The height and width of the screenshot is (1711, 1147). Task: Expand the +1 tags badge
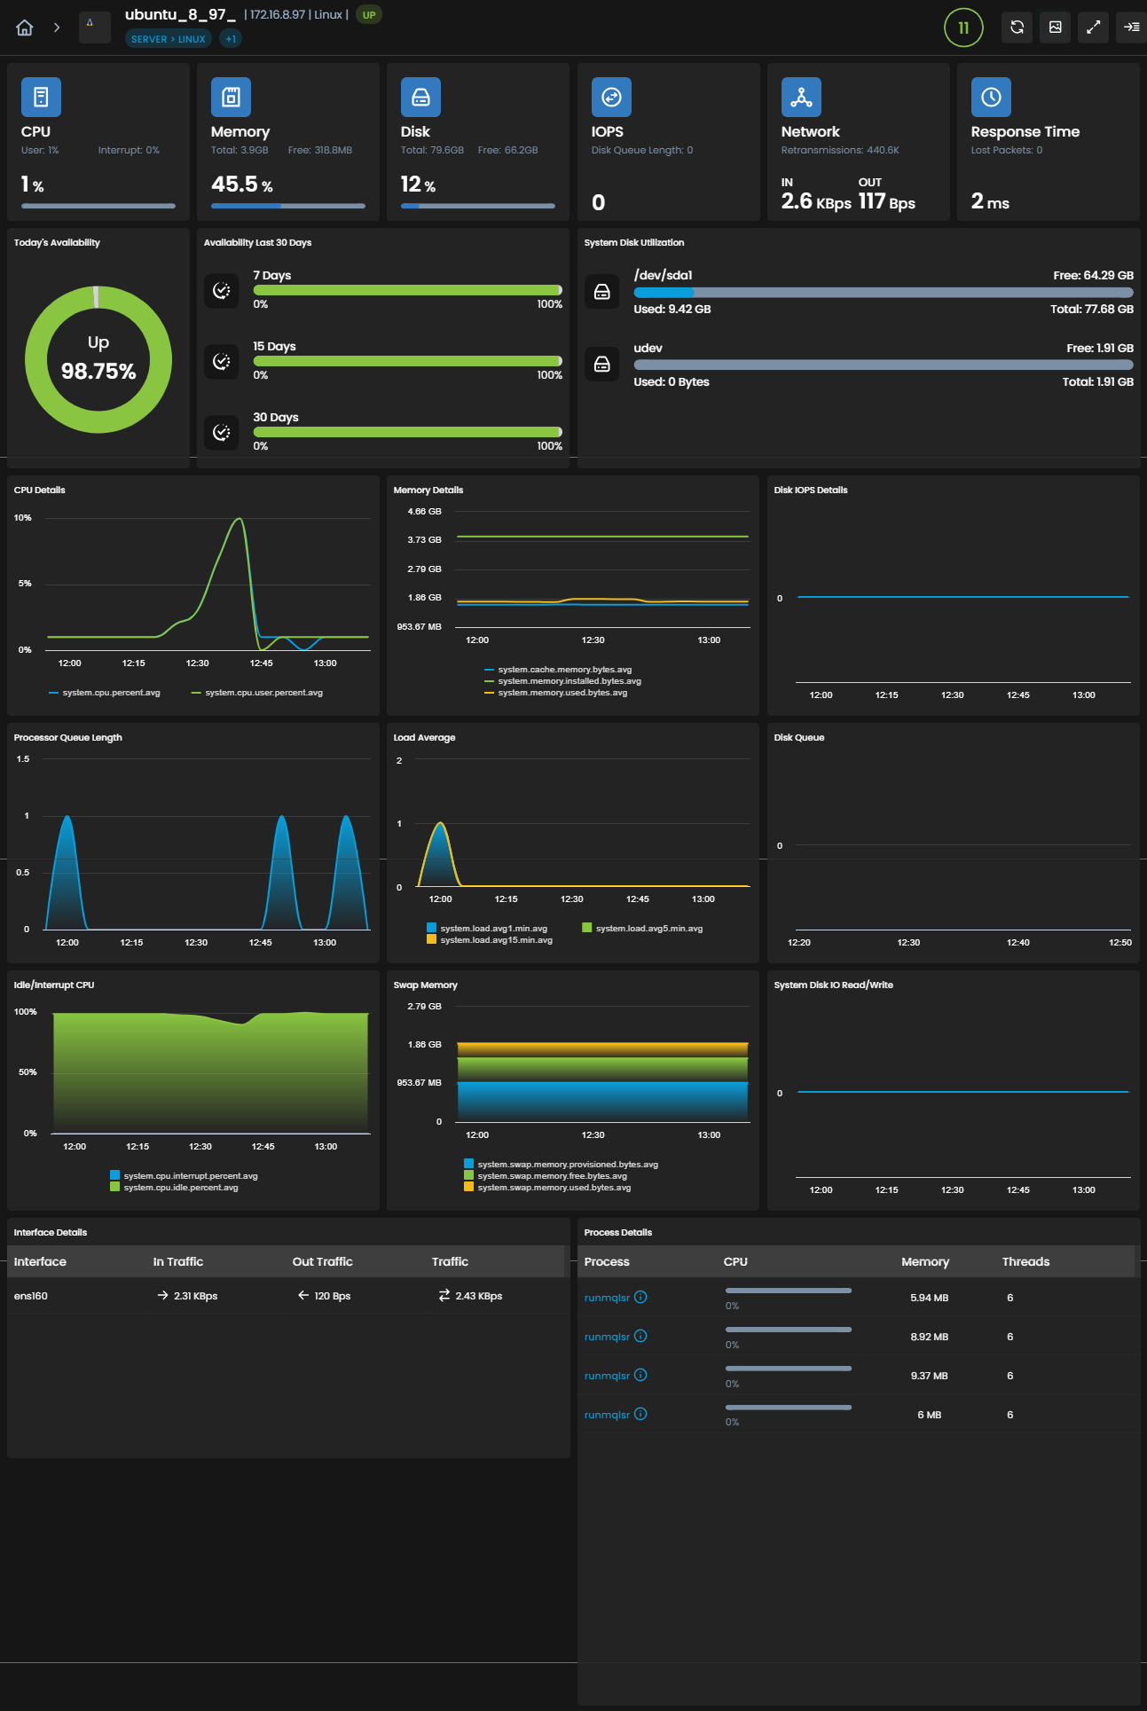click(231, 39)
